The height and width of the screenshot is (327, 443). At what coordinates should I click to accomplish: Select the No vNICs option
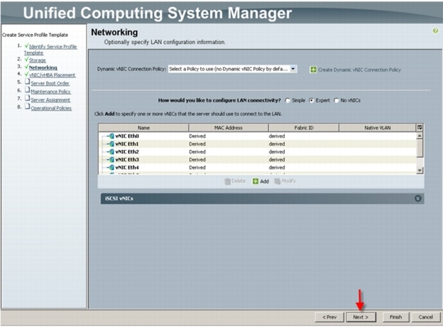(x=336, y=100)
